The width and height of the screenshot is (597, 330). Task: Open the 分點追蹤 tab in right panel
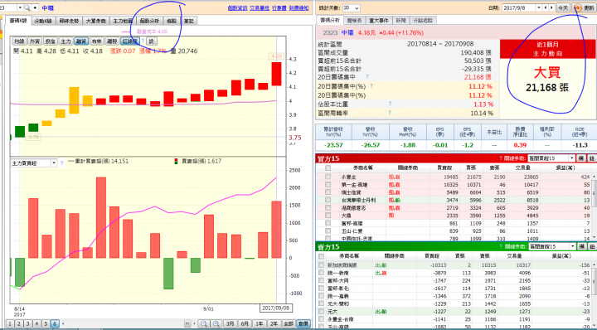[423, 20]
